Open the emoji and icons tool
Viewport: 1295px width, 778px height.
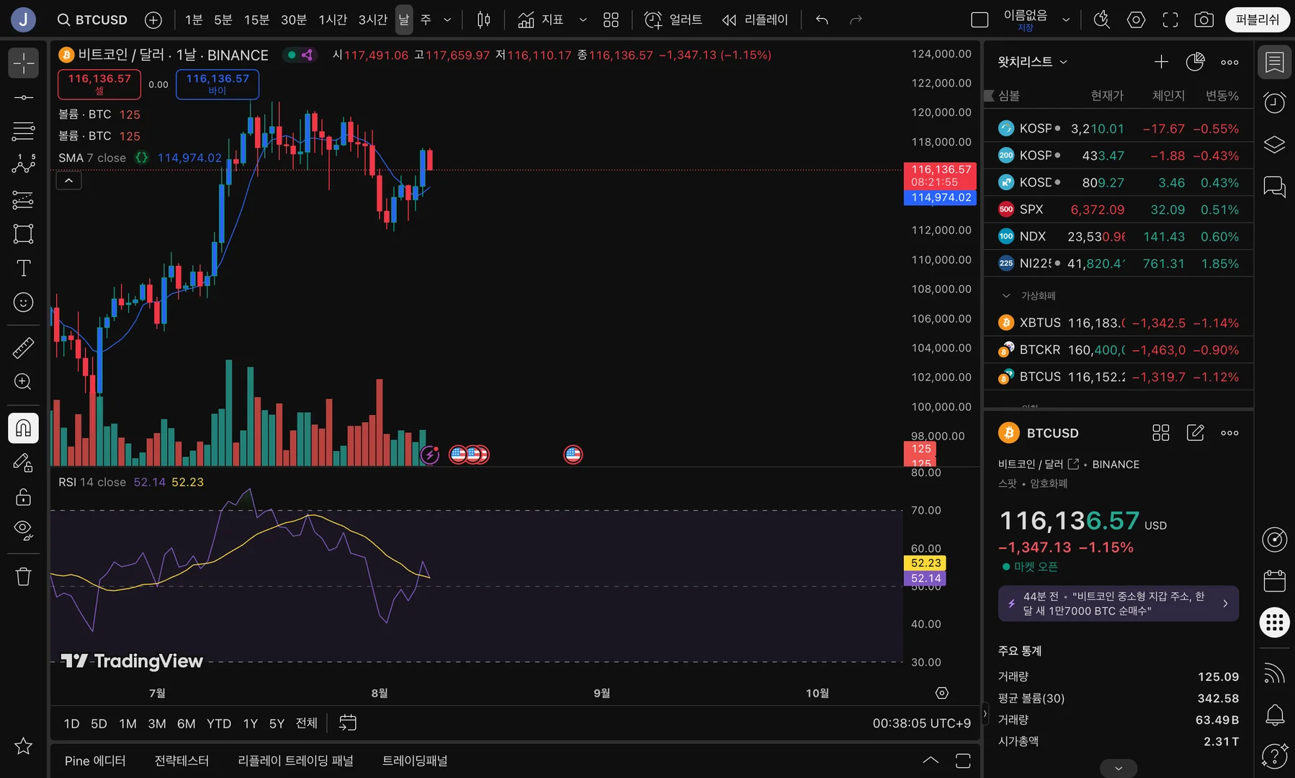(x=23, y=303)
